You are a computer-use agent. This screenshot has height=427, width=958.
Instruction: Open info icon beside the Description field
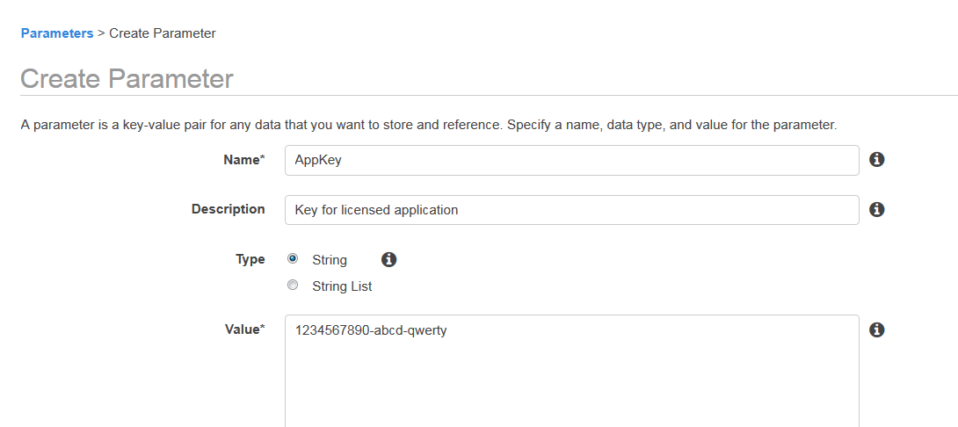(877, 209)
